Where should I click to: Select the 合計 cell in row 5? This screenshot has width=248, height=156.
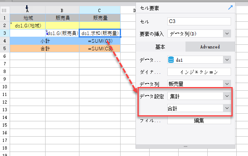pyautogui.click(x=45, y=48)
